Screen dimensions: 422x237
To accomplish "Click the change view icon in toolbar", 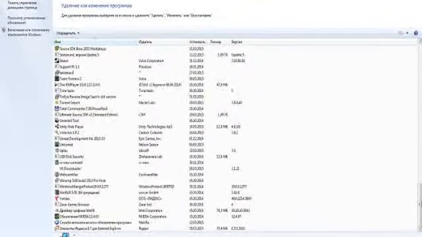I will click(401, 33).
